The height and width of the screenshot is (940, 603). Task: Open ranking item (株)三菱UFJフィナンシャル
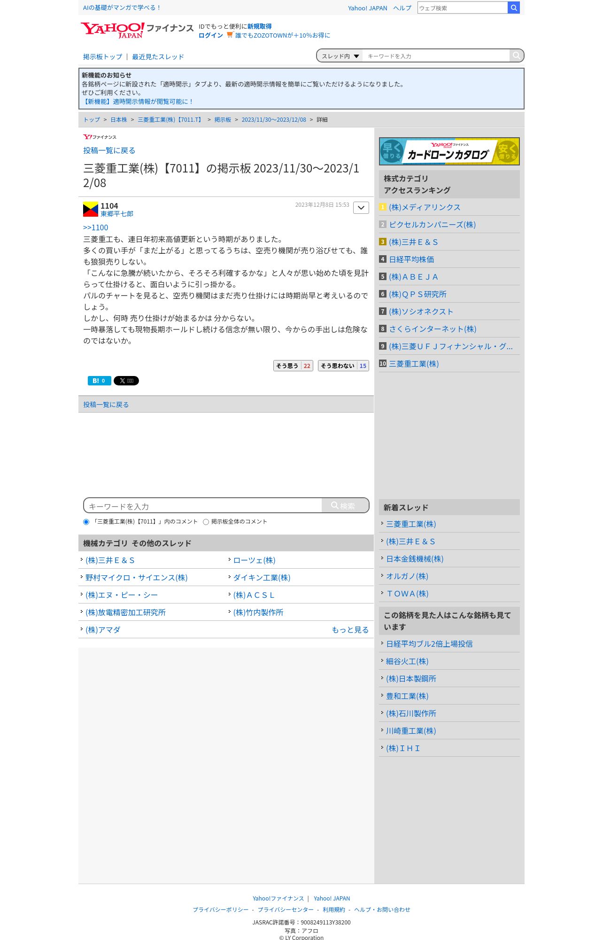(x=451, y=346)
